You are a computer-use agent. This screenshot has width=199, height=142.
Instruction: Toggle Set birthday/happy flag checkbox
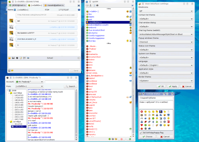click(141, 133)
